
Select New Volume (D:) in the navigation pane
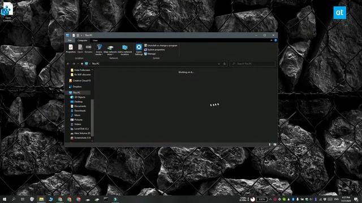[80, 133]
